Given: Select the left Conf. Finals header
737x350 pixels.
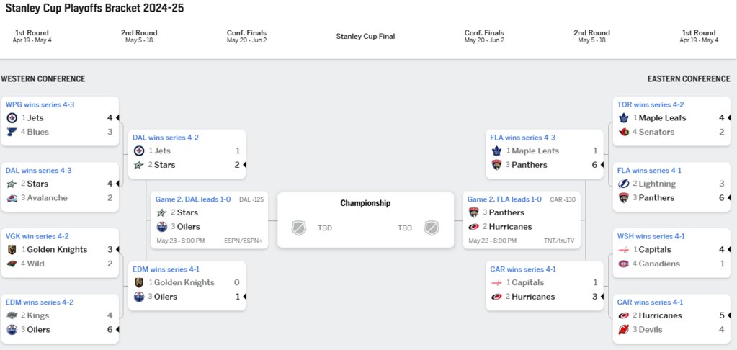Looking at the screenshot, I should coord(247,36).
